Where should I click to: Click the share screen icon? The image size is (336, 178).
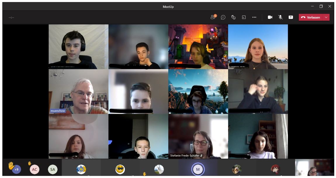coord(291,17)
